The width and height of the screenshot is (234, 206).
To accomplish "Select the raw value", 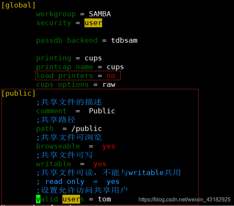I will [109, 85].
